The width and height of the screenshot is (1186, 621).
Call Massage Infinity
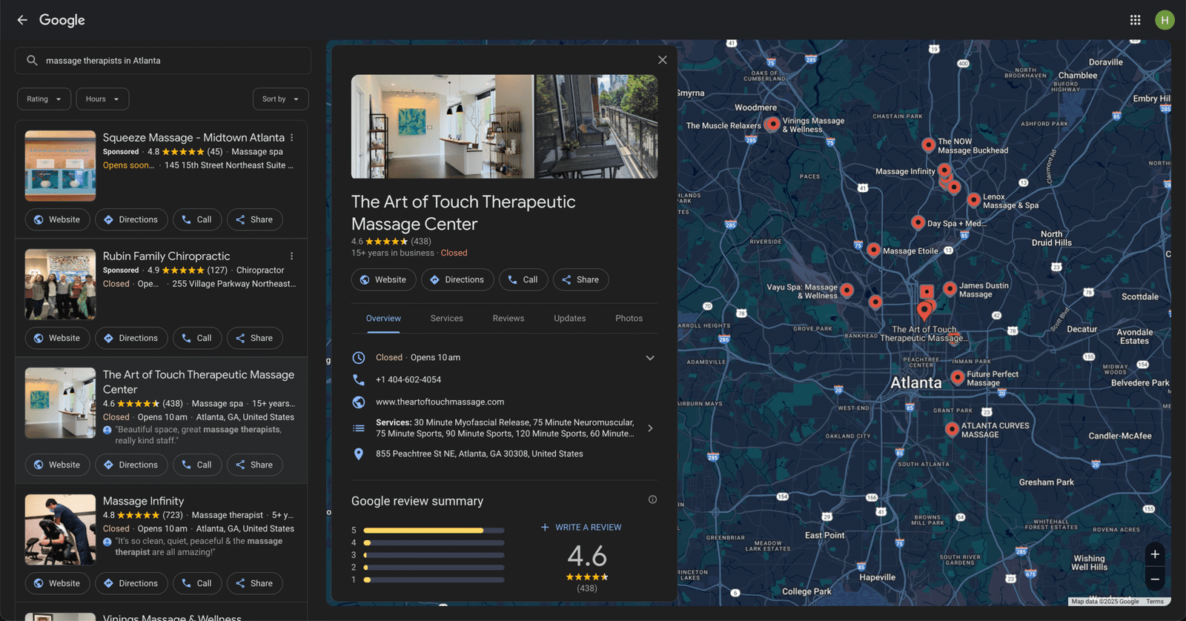click(197, 583)
